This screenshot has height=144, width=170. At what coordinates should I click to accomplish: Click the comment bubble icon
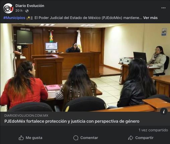click(76, 138)
